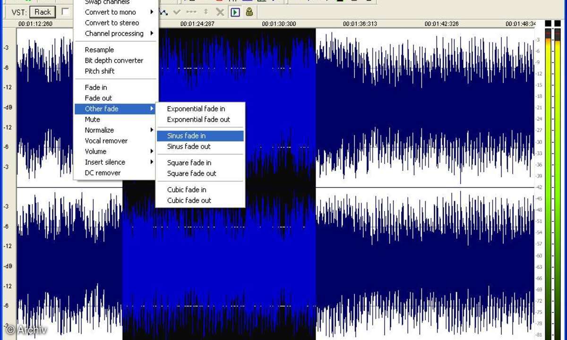Click timeline at 00:01:30:300
This screenshot has width=567, height=340.
[x=279, y=24]
